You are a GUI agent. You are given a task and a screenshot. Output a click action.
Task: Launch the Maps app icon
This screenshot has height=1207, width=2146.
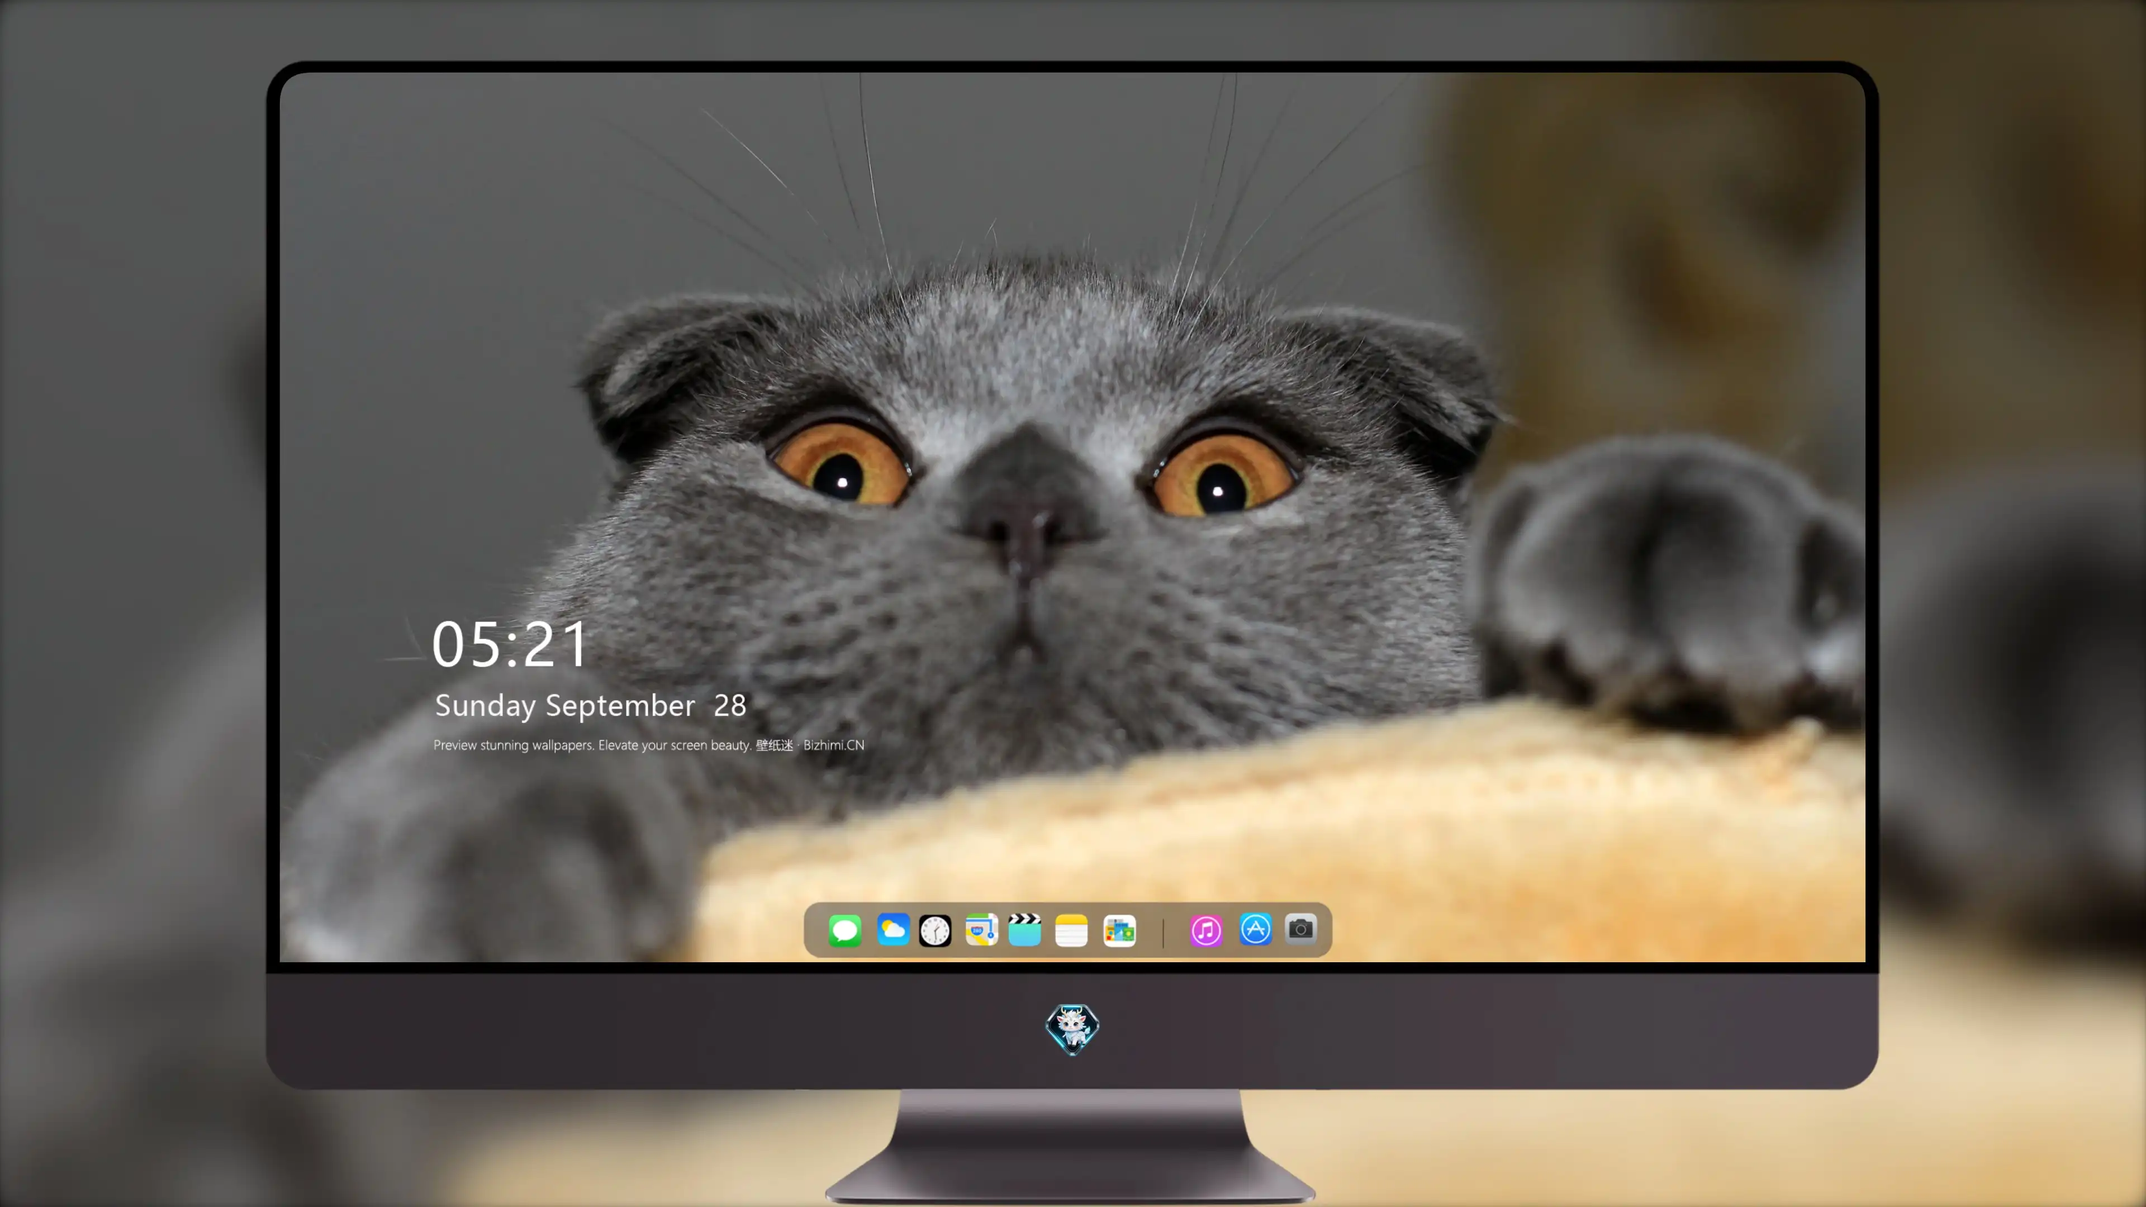coord(981,930)
